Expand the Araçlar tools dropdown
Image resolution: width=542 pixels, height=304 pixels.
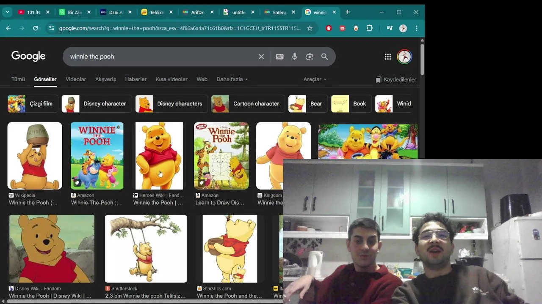coord(315,79)
